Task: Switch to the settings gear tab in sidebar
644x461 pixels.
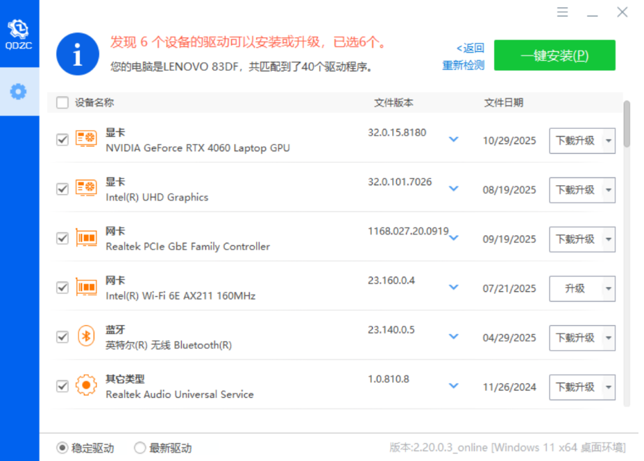Action: coord(19,91)
